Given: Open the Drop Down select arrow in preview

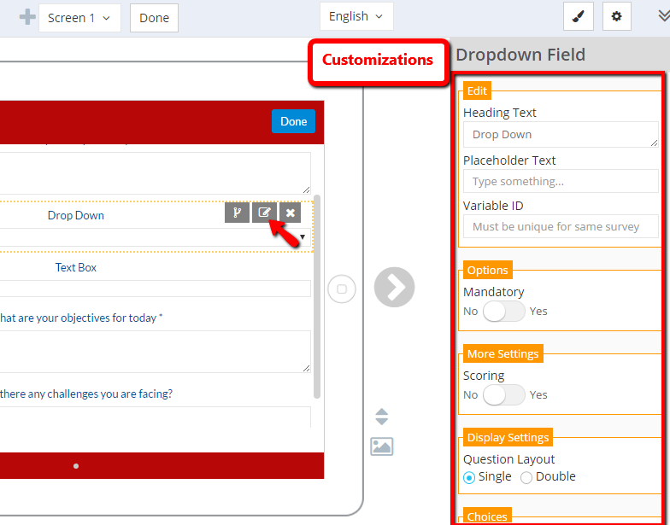Looking at the screenshot, I should [x=303, y=237].
